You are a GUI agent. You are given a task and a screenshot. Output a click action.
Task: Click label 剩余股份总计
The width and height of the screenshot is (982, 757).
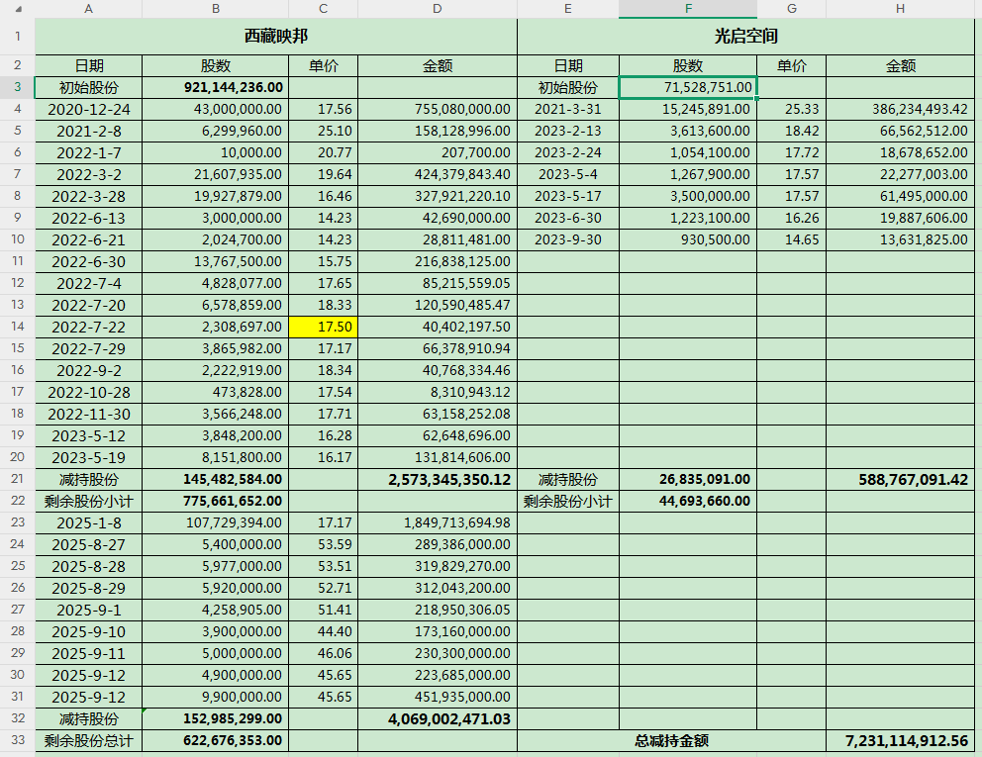(88, 741)
